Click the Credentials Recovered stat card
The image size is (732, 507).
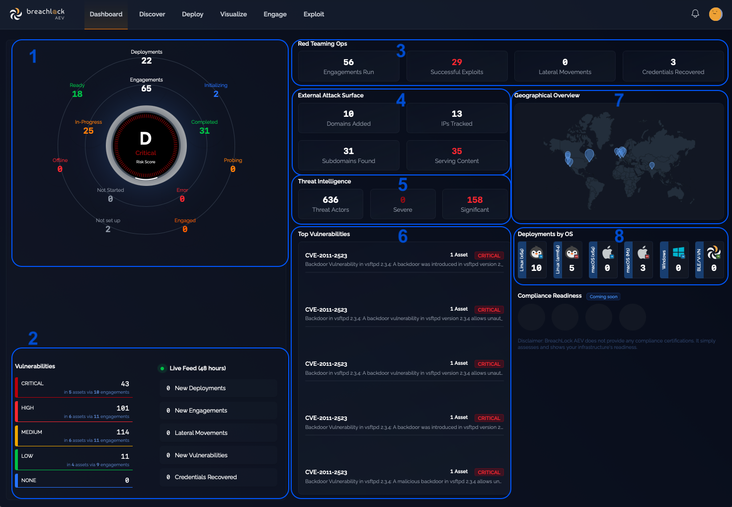pyautogui.click(x=673, y=66)
